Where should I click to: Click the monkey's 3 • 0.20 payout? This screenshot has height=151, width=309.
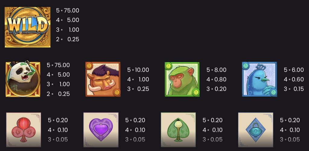[x=216, y=89]
